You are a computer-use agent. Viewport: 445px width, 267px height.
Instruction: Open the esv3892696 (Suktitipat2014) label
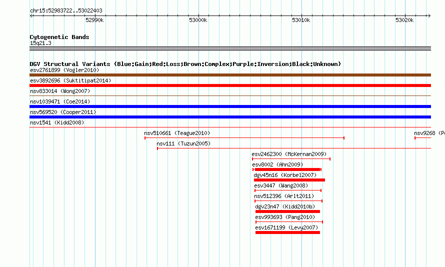(x=70, y=80)
